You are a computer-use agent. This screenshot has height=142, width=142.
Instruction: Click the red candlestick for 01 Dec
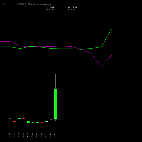[42, 122]
